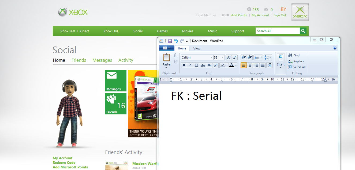Click the font color A swatch button

coord(231,65)
